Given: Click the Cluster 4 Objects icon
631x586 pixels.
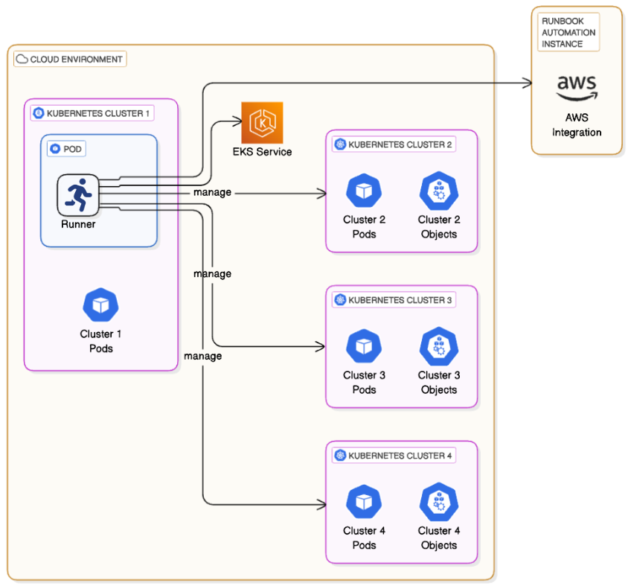Looking at the screenshot, I should click(x=439, y=501).
